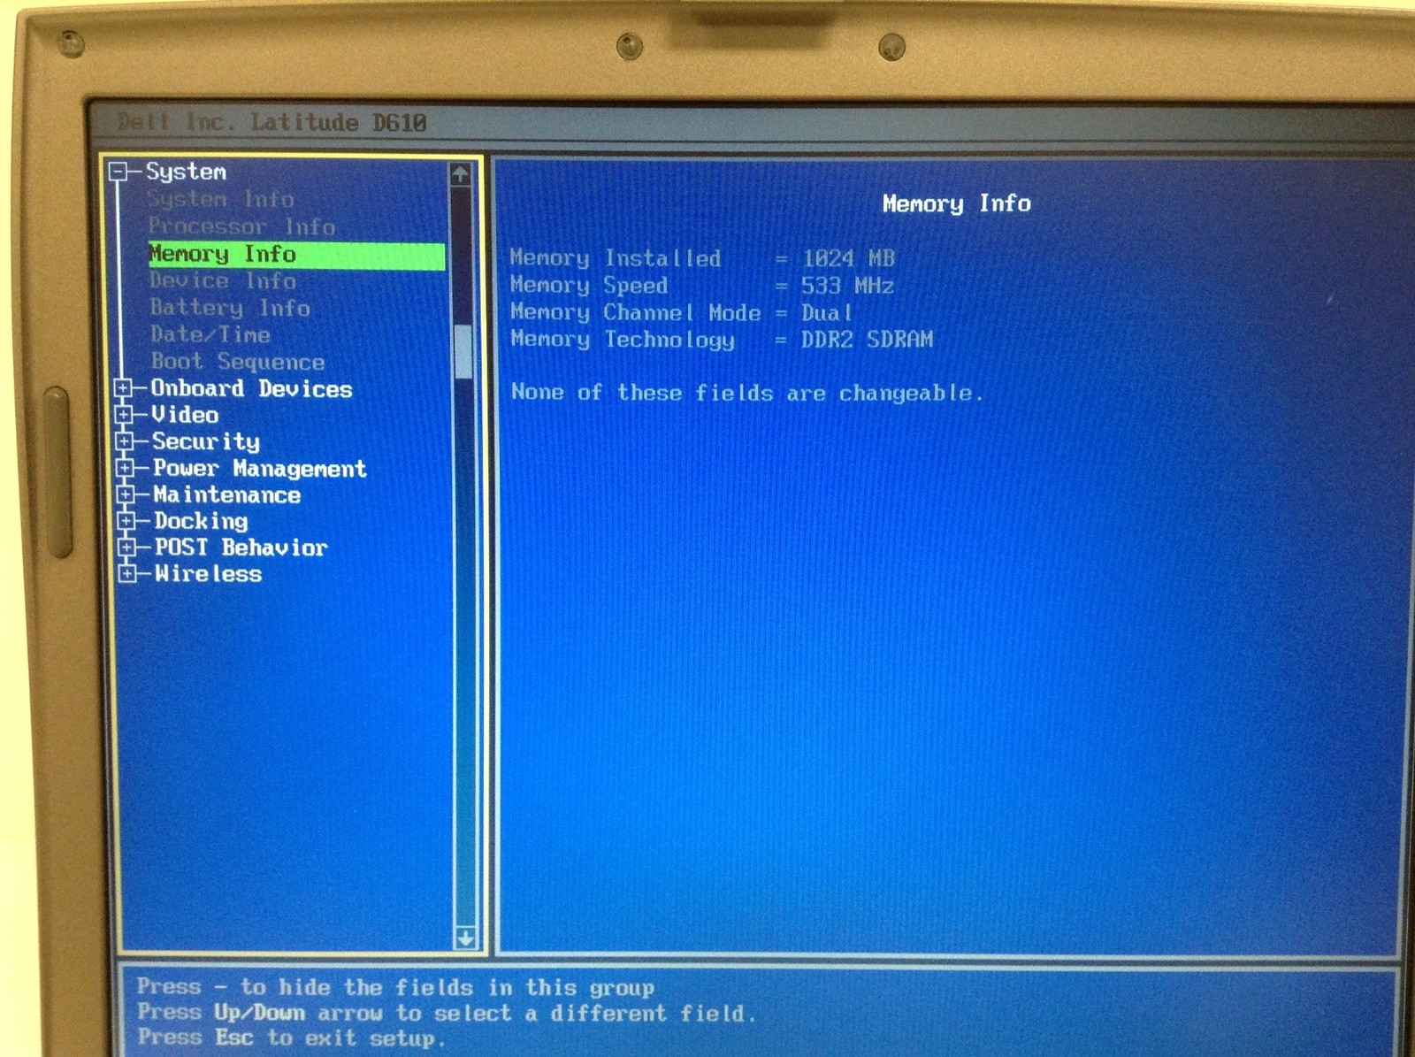Click the 'DDR2 SDRAM' technology value
This screenshot has height=1057, width=1415.
pos(867,340)
